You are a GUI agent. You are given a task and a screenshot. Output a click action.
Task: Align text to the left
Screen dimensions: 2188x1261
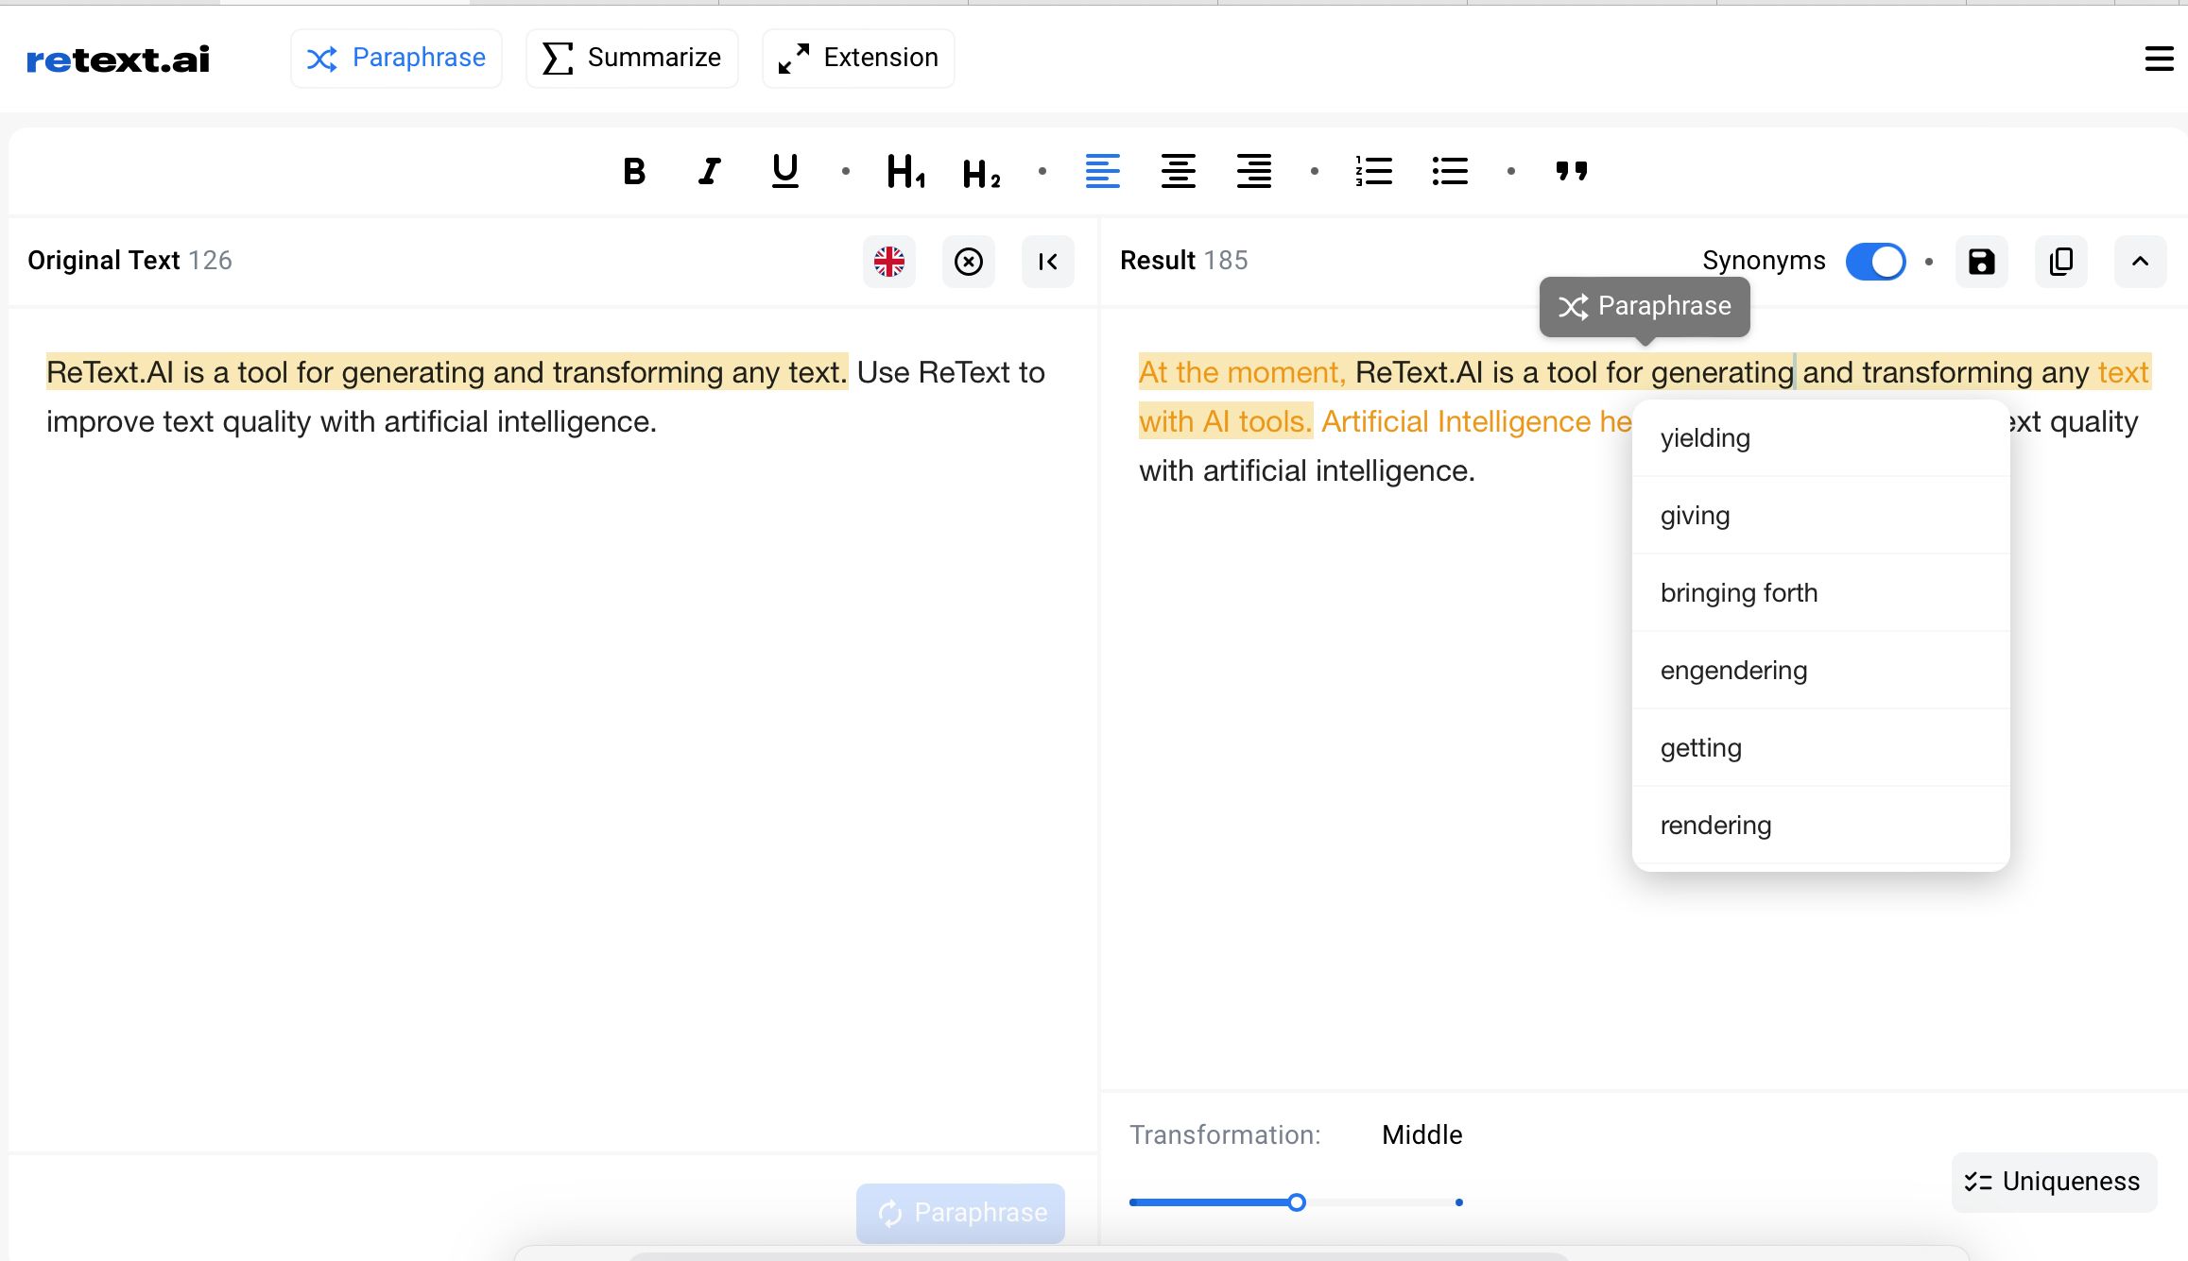point(1103,171)
